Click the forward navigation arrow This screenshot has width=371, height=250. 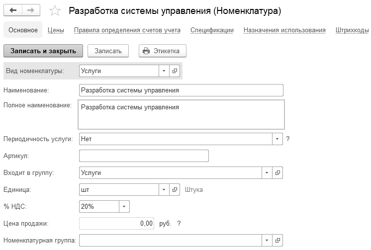coord(31,10)
